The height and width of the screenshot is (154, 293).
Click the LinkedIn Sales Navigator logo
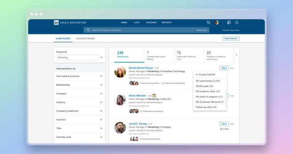(56, 22)
